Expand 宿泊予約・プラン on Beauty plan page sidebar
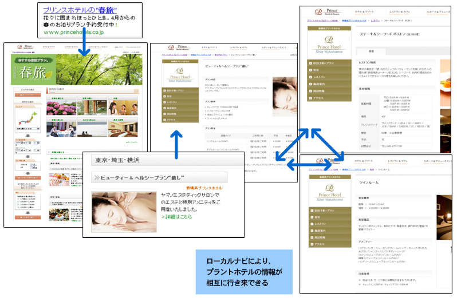The image size is (457, 298). coord(180,91)
